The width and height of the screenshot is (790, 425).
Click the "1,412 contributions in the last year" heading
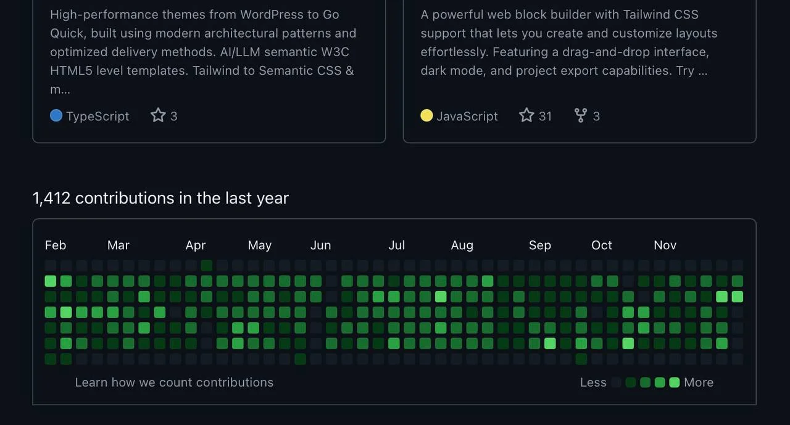[160, 198]
